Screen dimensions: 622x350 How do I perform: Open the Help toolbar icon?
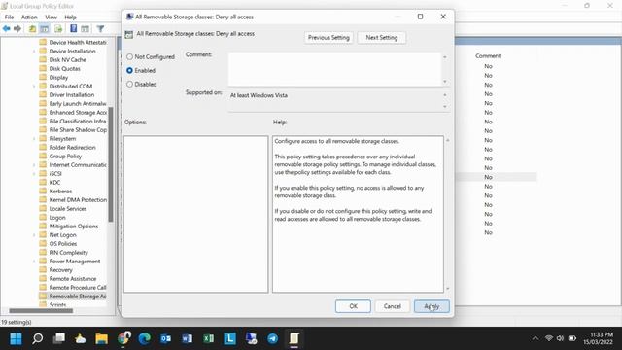pos(74,28)
